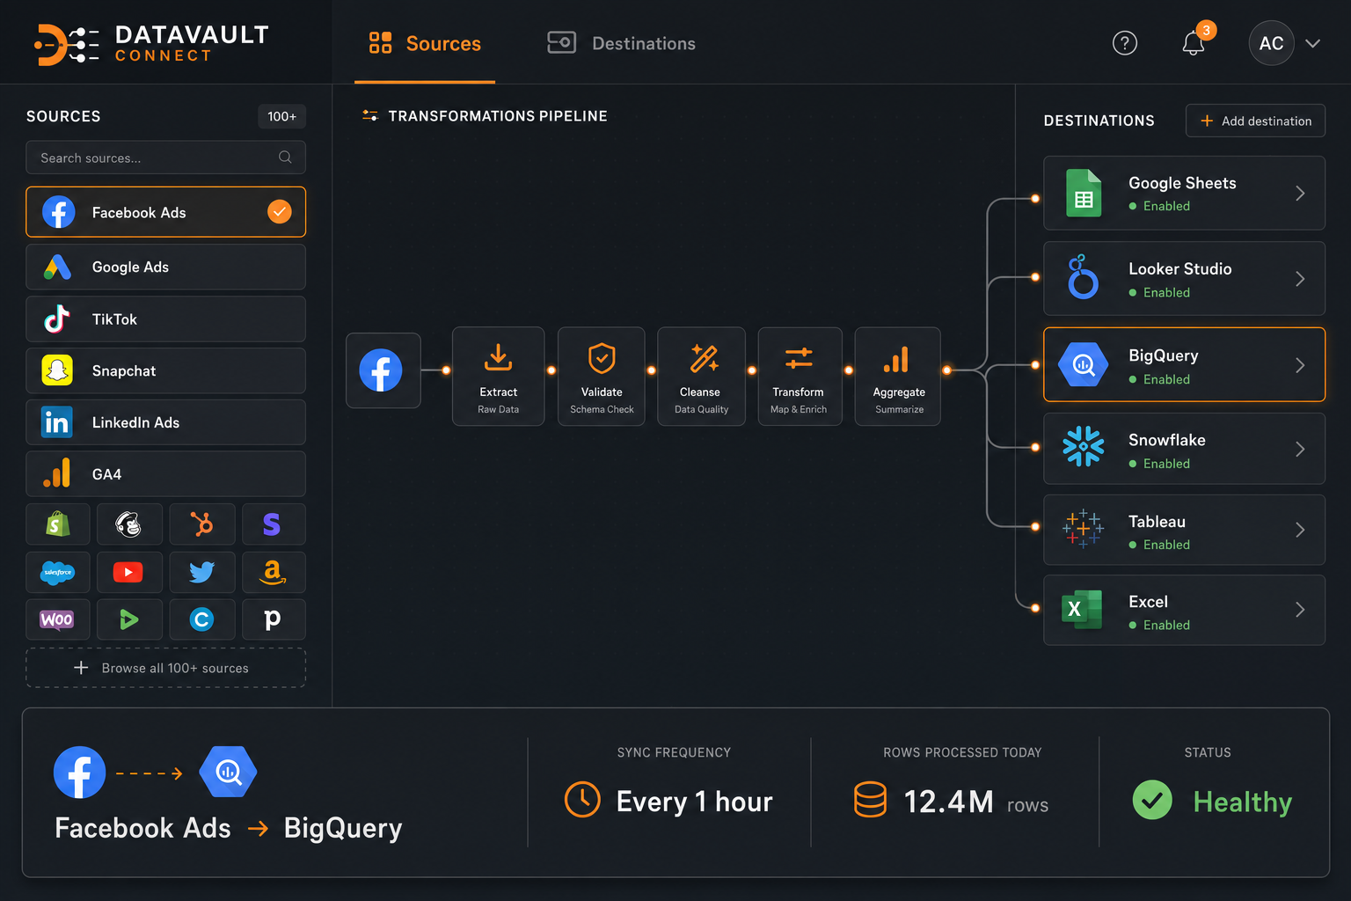Click the Facebook pipeline source node

tap(383, 370)
